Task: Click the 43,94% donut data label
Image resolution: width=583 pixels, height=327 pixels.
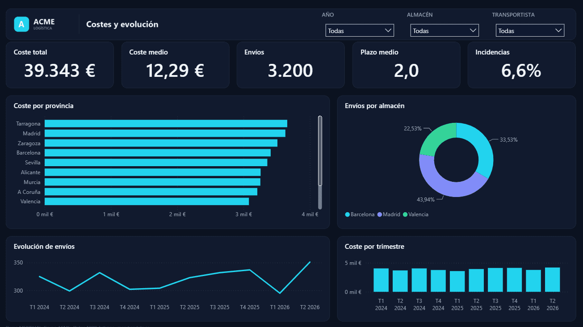Action: click(x=425, y=199)
